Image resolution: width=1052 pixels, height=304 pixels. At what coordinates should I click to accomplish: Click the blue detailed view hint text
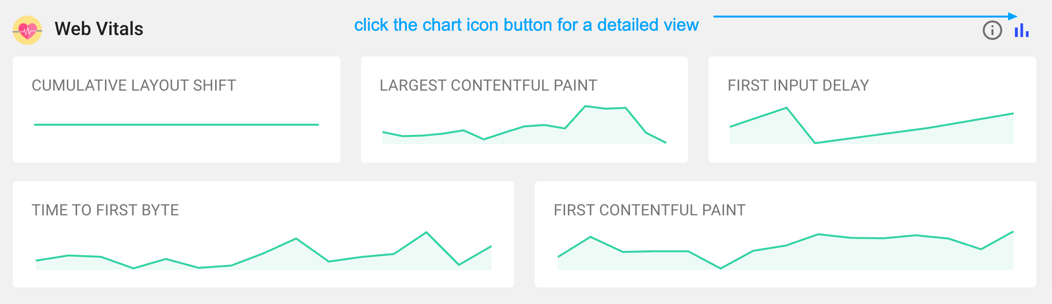526,25
